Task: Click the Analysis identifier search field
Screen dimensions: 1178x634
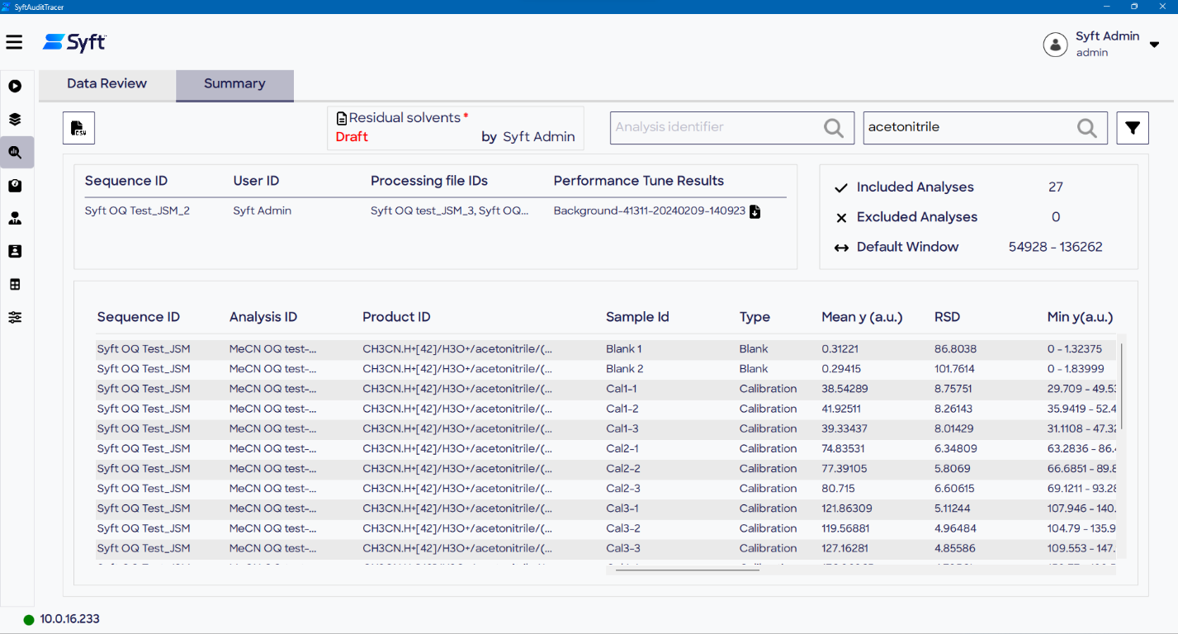Action: click(x=714, y=128)
